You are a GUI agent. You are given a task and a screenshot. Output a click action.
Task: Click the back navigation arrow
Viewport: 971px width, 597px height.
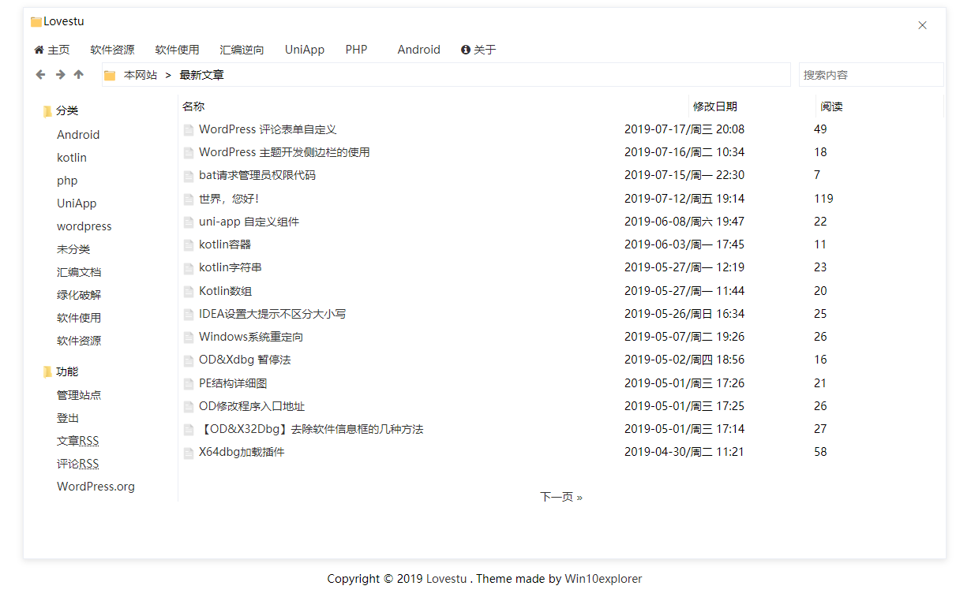[39, 74]
